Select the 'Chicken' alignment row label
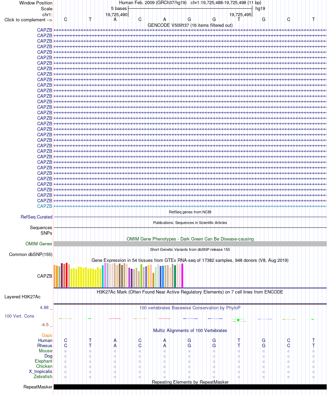The height and width of the screenshot is (395, 327). coord(44,366)
